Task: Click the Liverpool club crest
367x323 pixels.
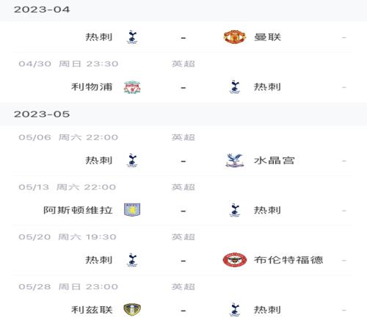Action: pos(132,87)
